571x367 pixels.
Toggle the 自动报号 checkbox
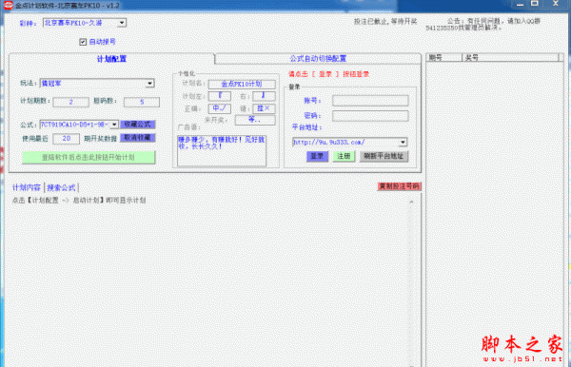83,42
